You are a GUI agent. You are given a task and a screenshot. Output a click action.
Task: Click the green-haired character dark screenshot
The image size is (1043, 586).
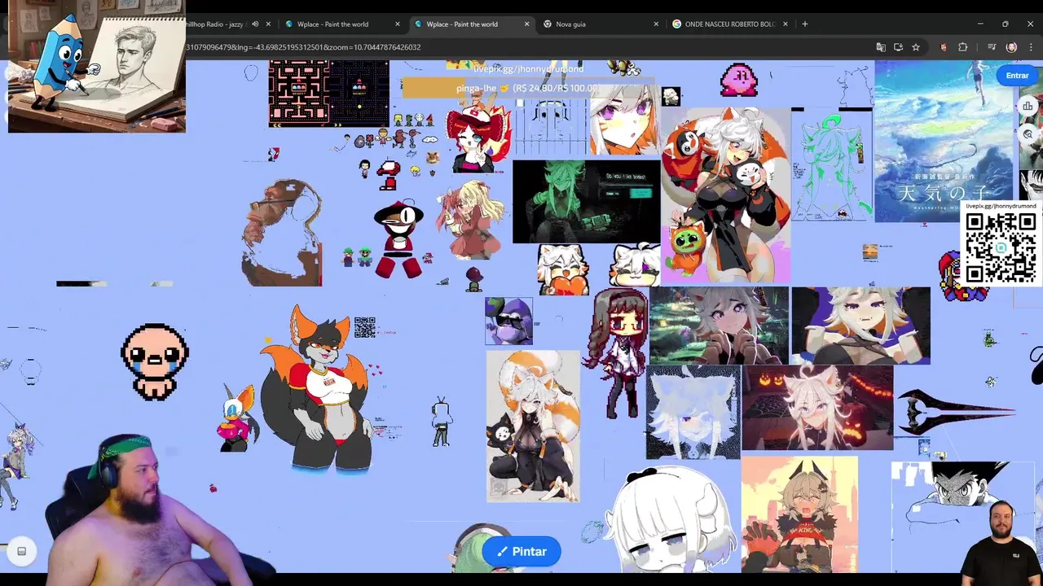tap(586, 202)
